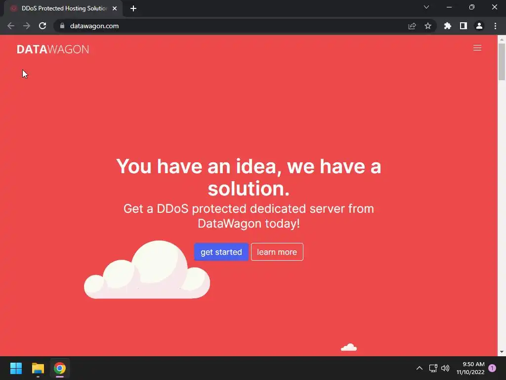Show hidden system tray icons
Viewport: 506px width, 380px height.
coord(419,368)
